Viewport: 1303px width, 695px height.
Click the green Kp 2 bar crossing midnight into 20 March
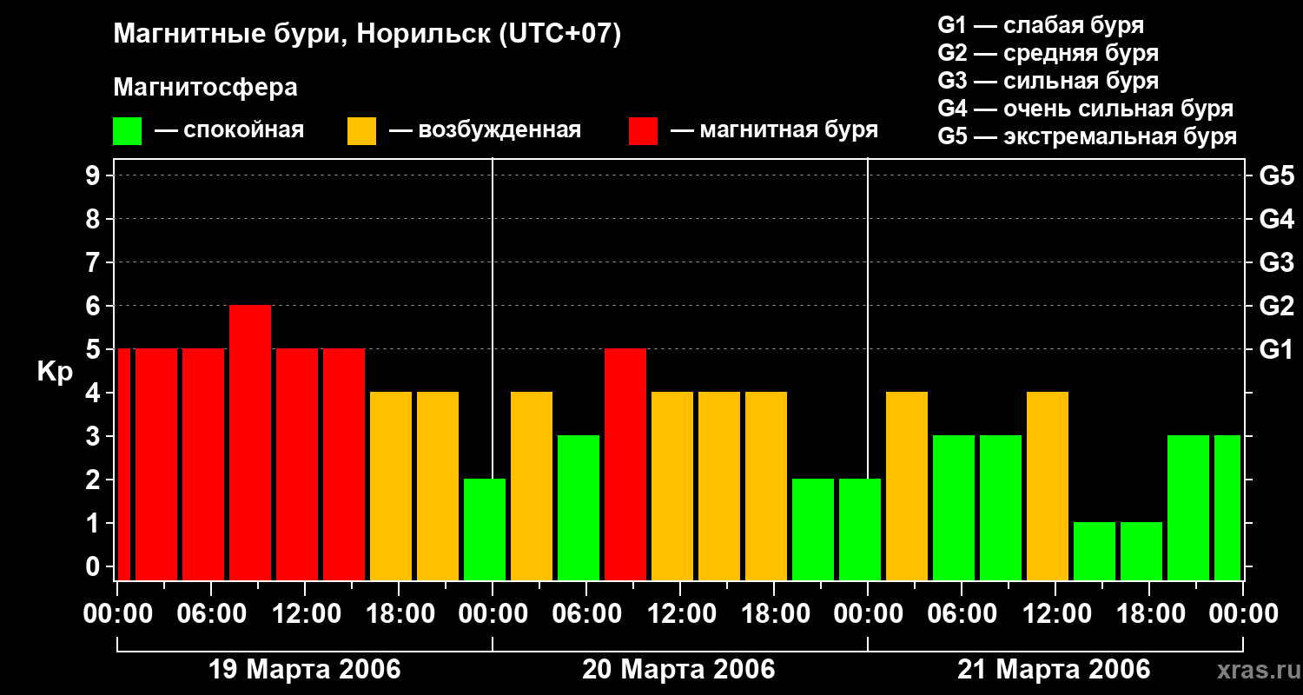click(485, 530)
